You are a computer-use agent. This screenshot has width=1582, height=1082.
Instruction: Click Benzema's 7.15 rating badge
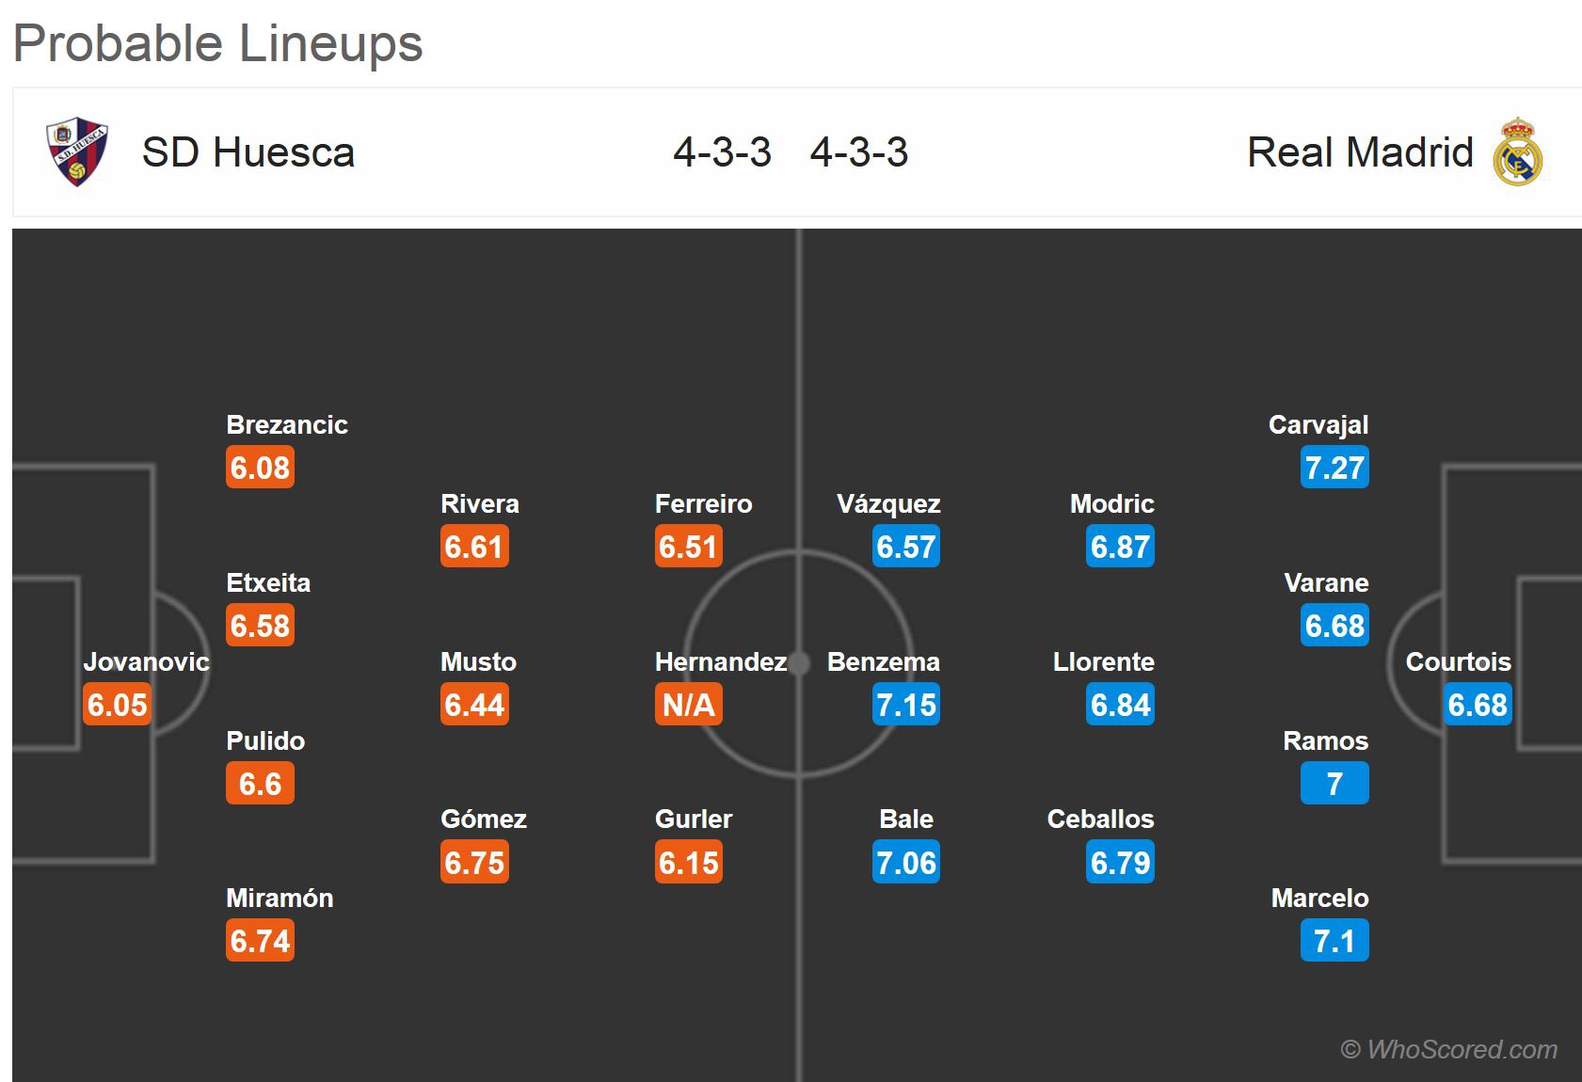pos(905,705)
